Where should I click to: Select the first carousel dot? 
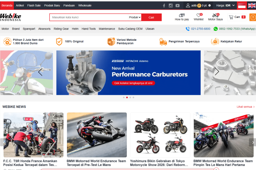click(x=124, y=97)
